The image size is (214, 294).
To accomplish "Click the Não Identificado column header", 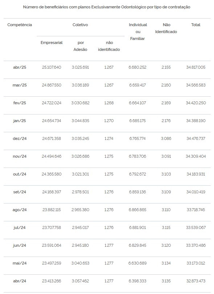I will click(166, 28).
